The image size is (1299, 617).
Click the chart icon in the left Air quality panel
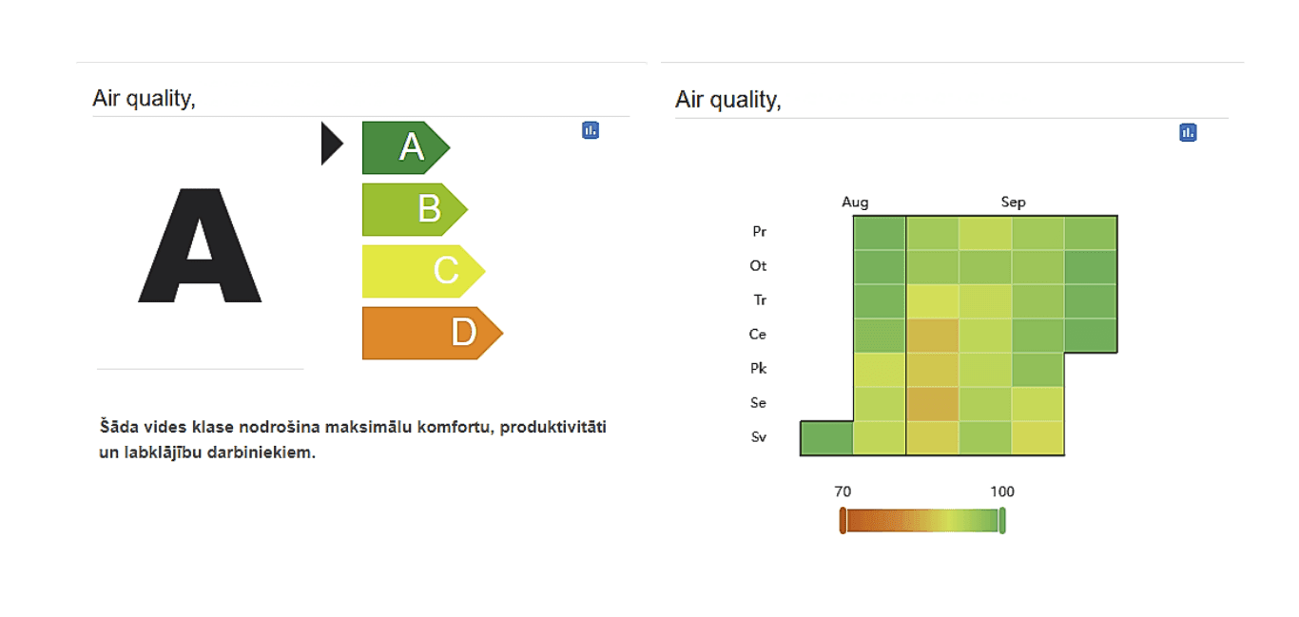[591, 130]
